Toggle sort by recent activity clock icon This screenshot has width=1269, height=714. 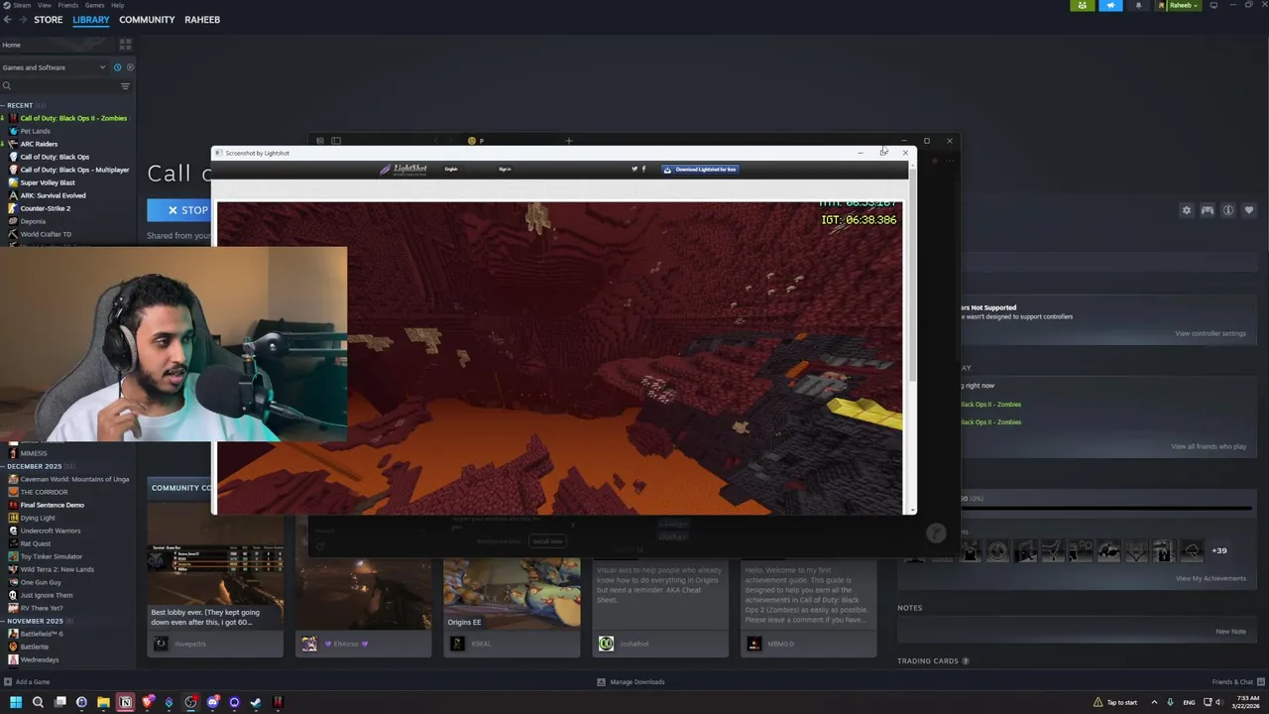point(117,67)
